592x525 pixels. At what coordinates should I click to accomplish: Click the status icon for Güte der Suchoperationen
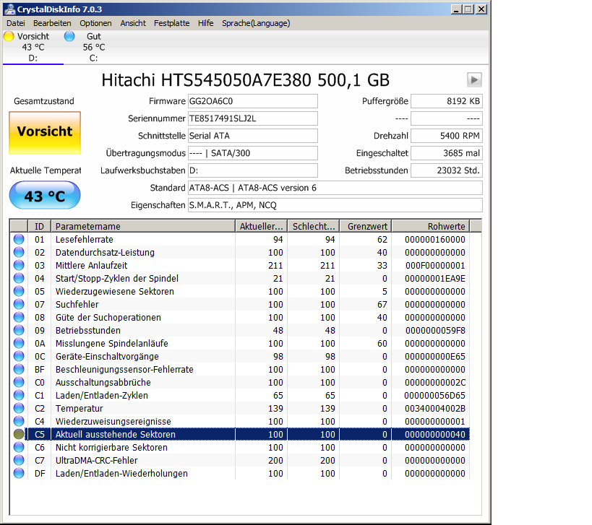[19, 317]
